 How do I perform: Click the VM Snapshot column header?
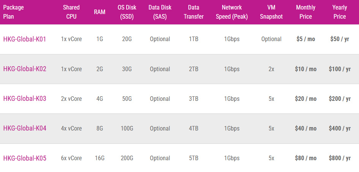pos(271,12)
